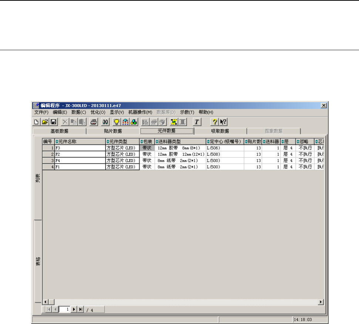Click the New file toolbar icon
Screen dimensions: 359x324
pyautogui.click(x=36, y=122)
